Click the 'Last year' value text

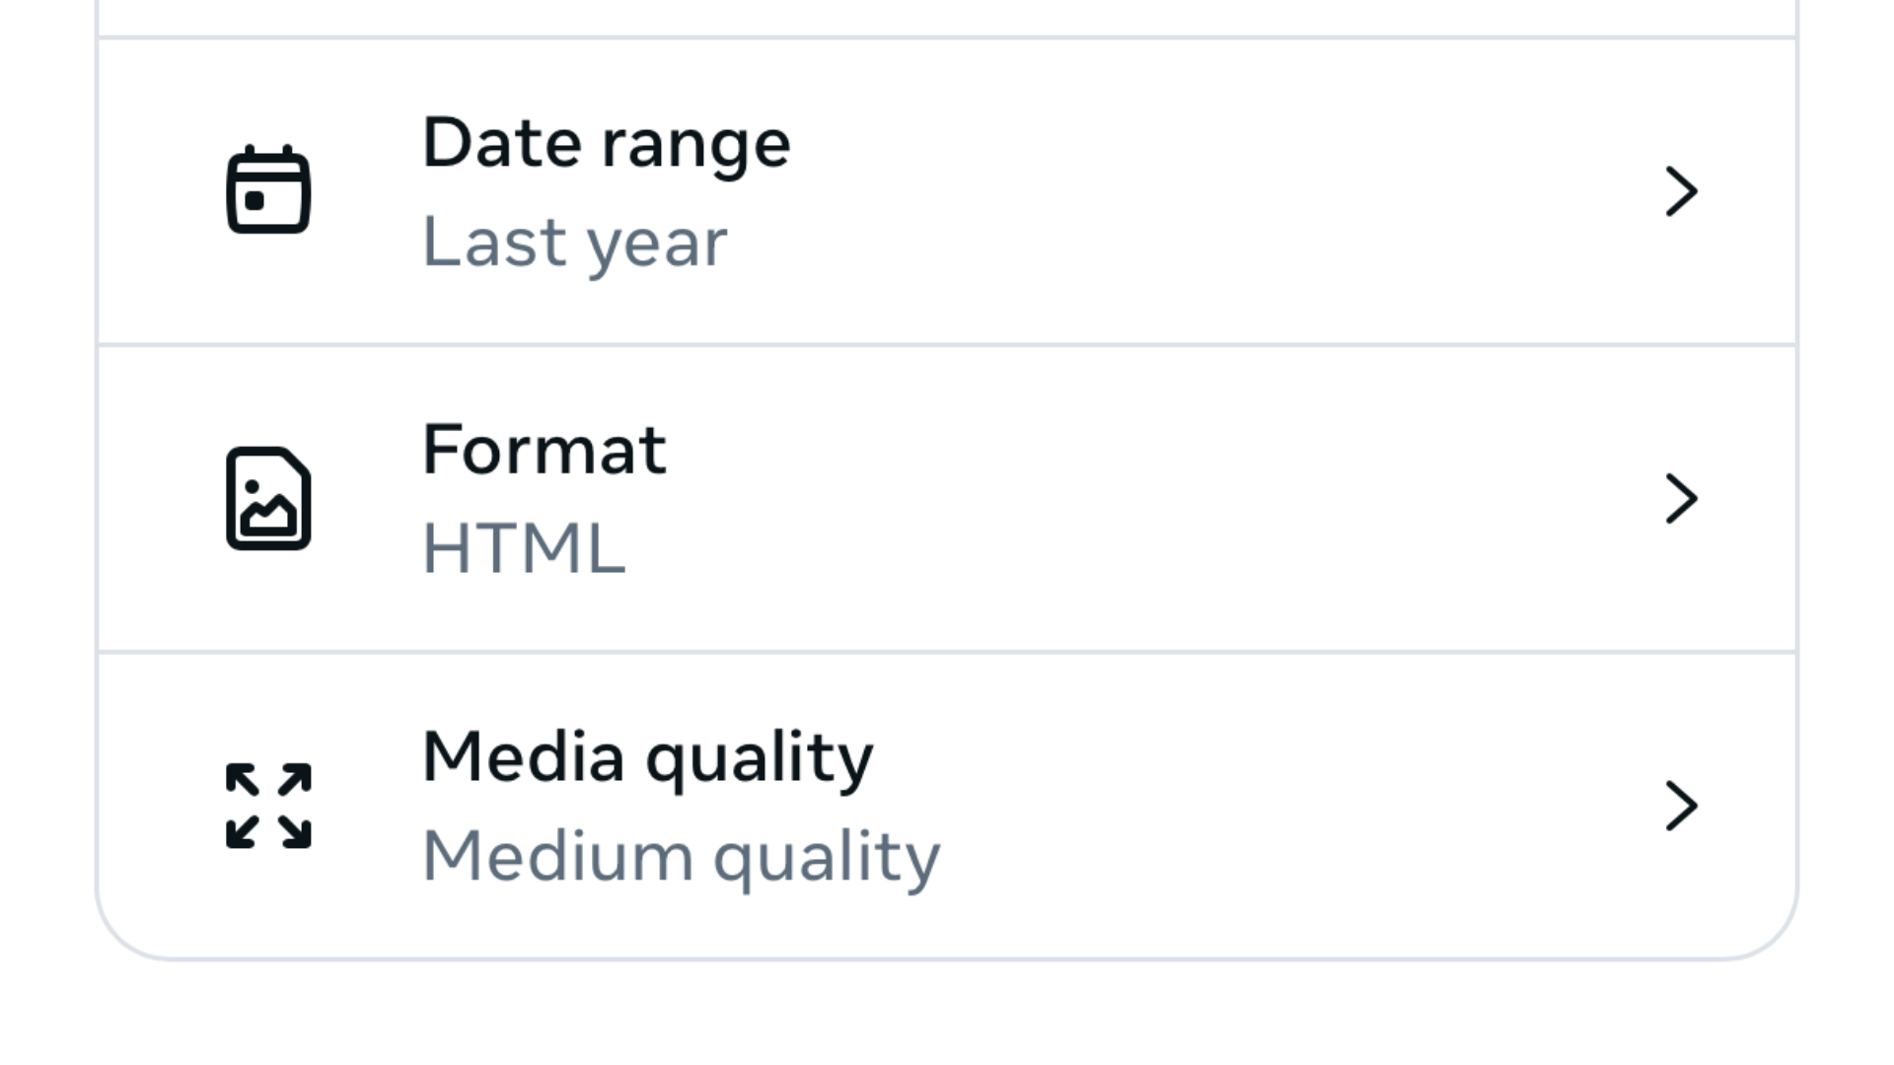(x=574, y=243)
